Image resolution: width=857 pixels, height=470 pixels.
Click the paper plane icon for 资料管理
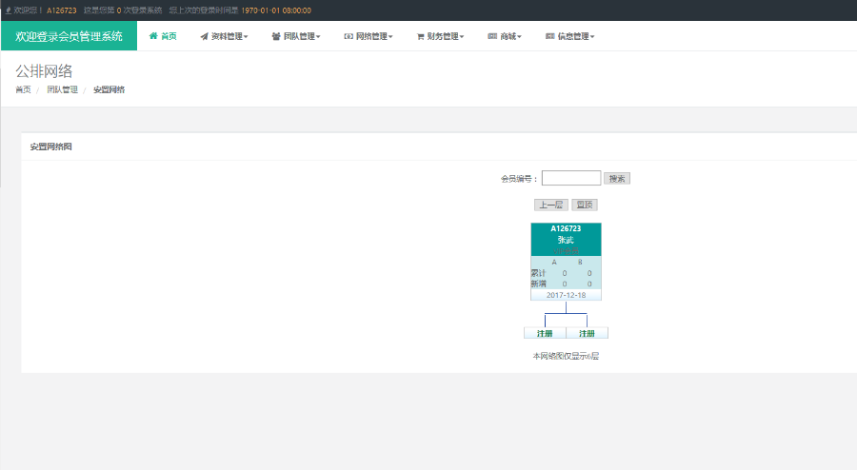click(x=204, y=36)
